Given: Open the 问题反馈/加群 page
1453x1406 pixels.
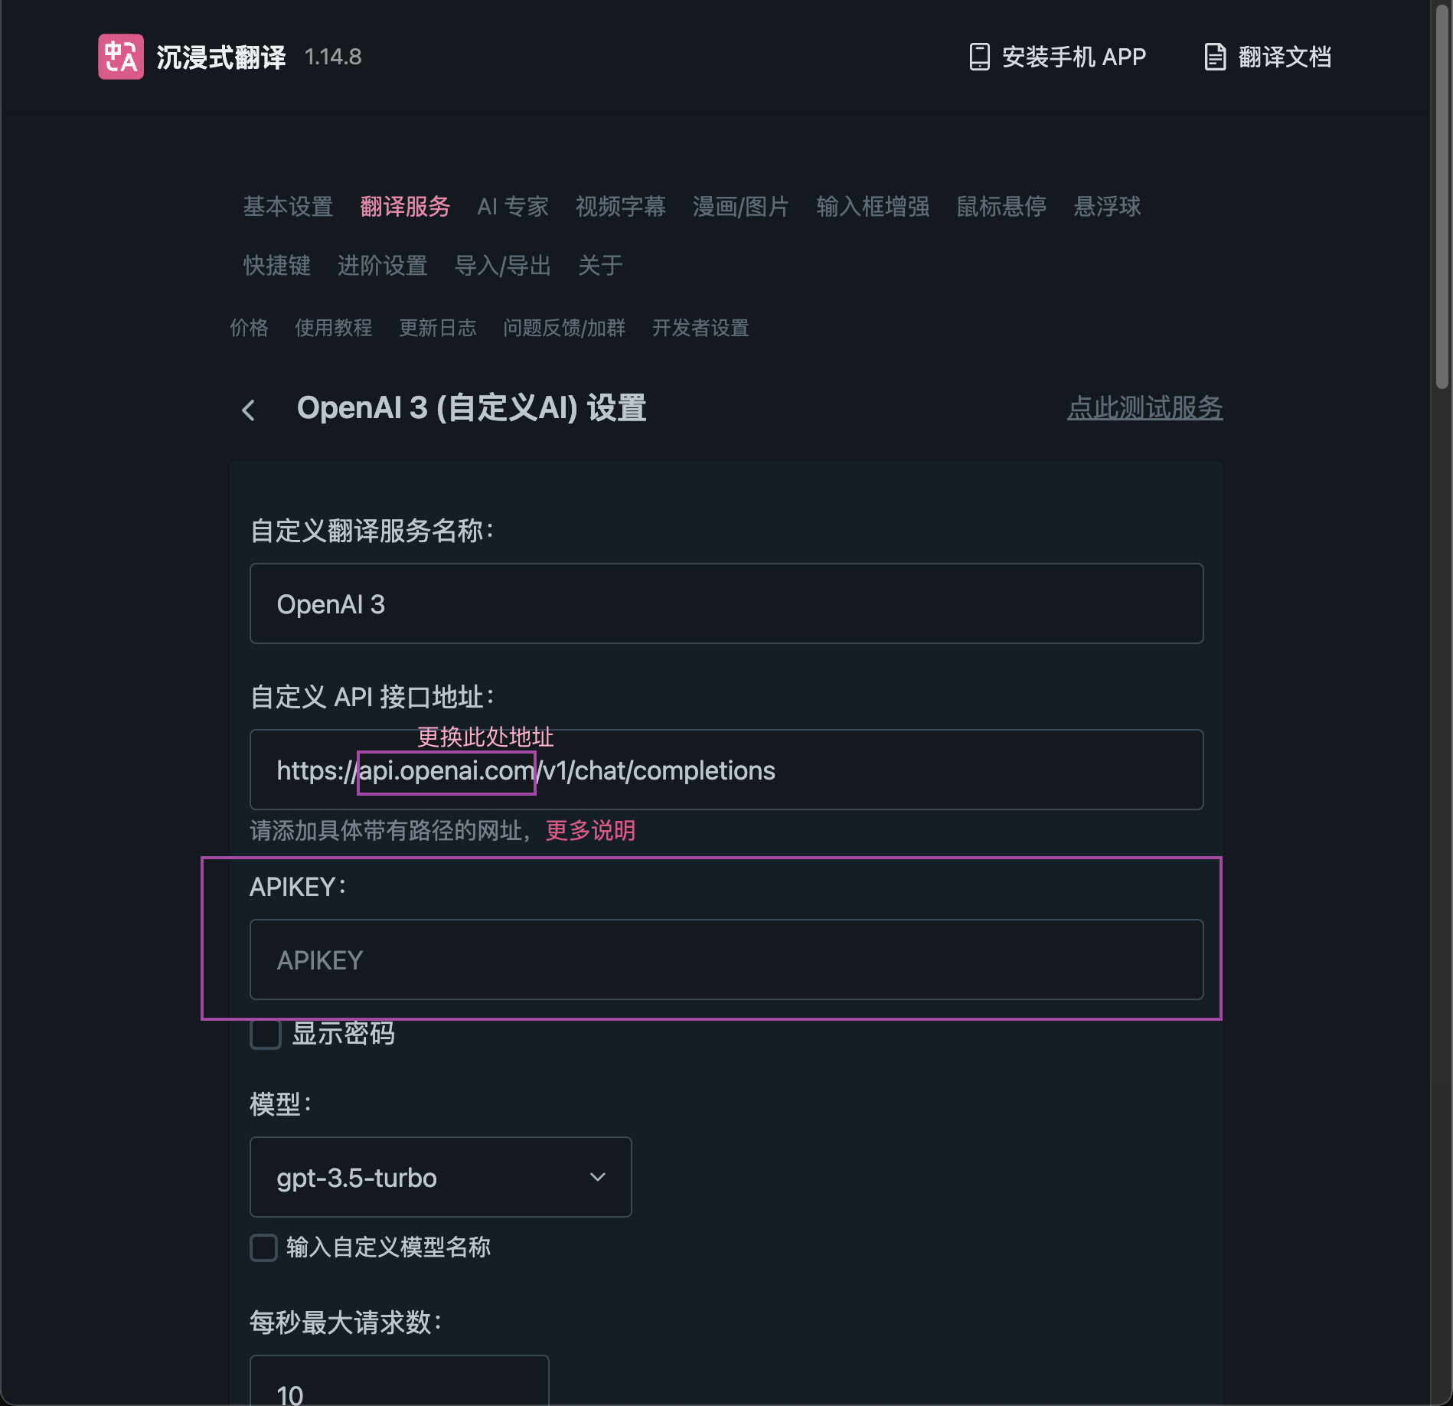Looking at the screenshot, I should 564,329.
